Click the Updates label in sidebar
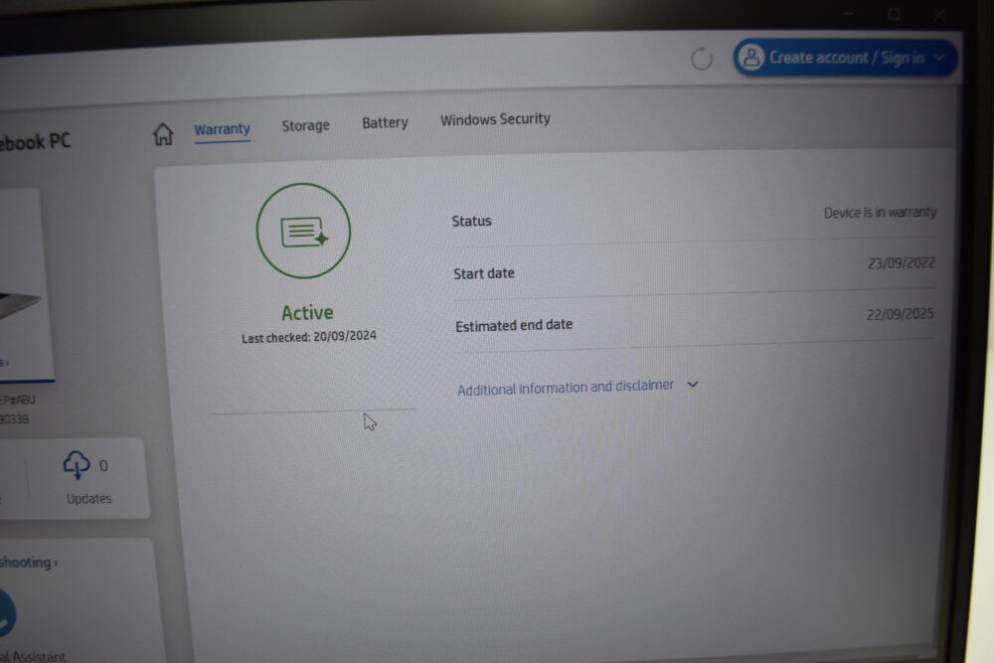This screenshot has height=663, width=994. coord(88,499)
